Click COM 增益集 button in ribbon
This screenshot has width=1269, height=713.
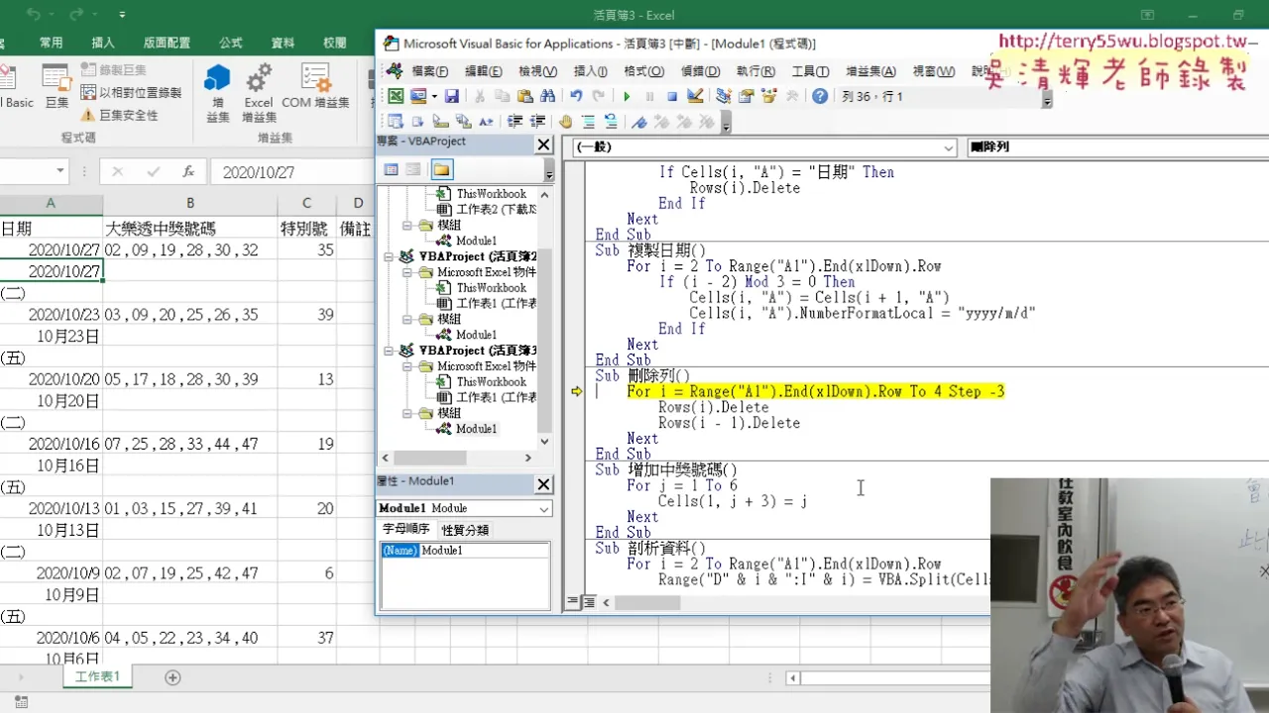pyautogui.click(x=315, y=87)
